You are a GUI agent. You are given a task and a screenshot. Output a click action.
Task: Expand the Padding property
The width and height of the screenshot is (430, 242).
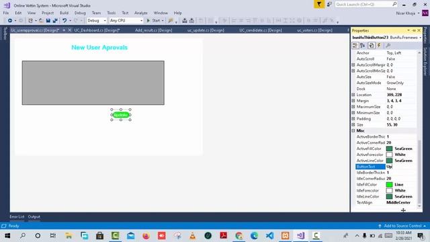coord(353,119)
